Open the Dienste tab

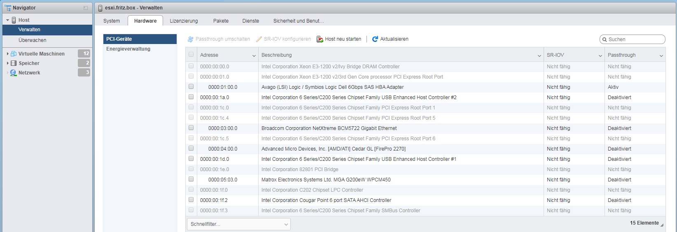click(250, 21)
